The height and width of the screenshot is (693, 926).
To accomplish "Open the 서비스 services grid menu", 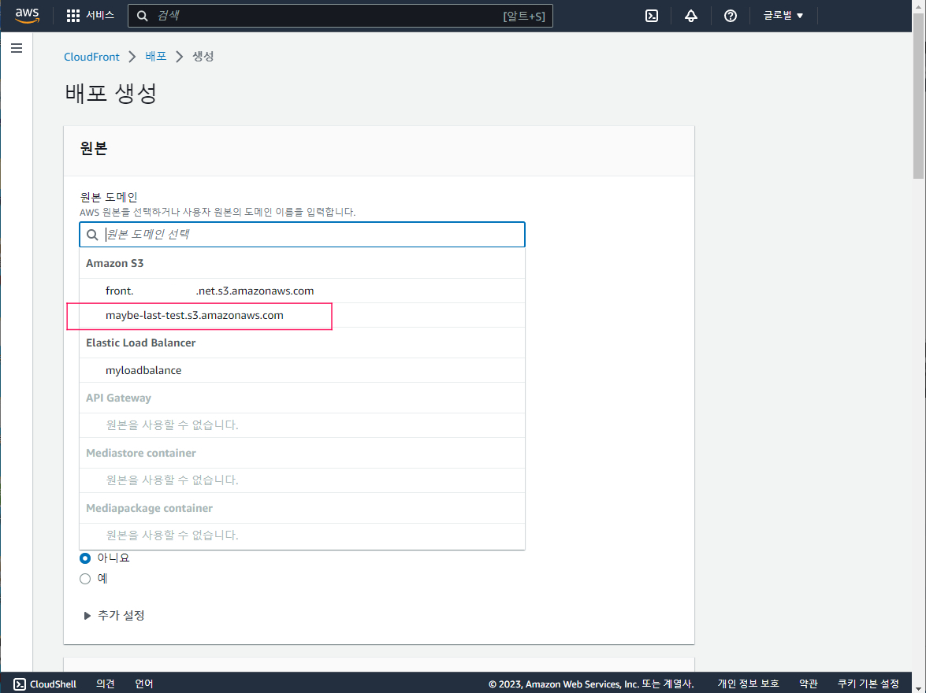I will [90, 15].
